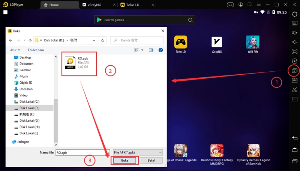Open the operation recorder icon
Screen dimensions: 300x171
pos(295,61)
